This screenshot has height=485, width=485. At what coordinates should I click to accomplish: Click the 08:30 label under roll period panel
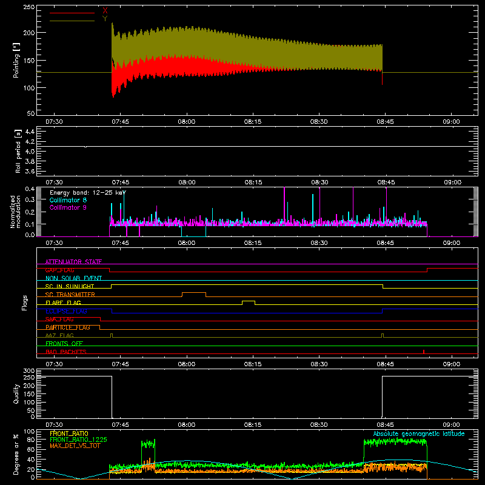tap(319, 182)
